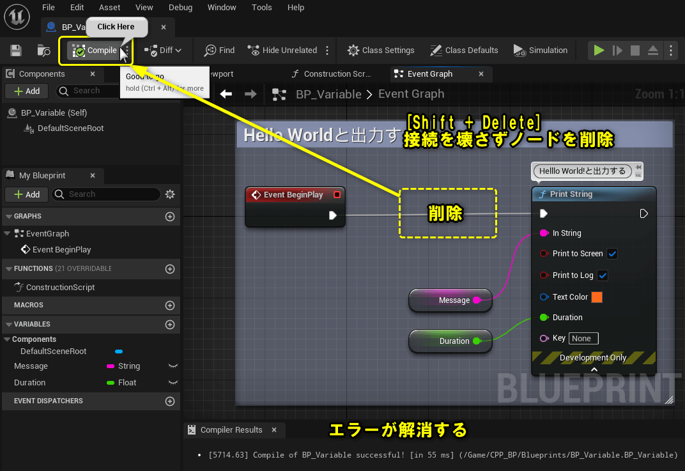Open the Window menu

222,7
